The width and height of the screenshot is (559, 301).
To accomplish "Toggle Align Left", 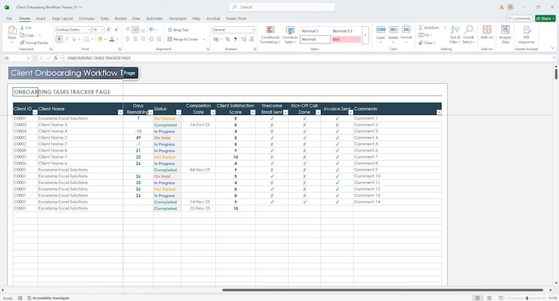I will coord(127,39).
